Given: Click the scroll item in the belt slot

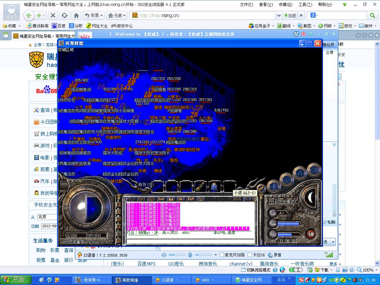Looking at the screenshot, I should [200, 187].
